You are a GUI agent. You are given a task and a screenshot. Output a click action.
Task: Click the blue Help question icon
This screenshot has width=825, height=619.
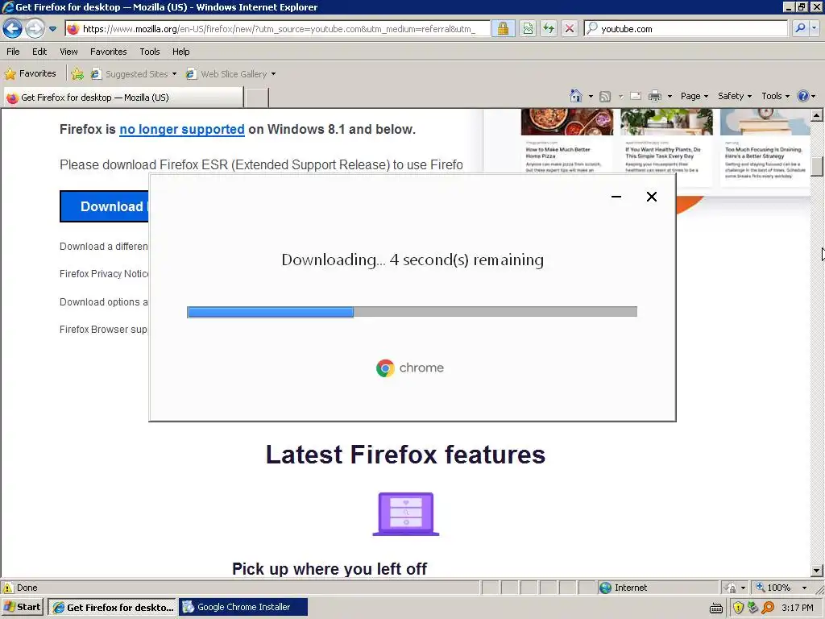(803, 96)
